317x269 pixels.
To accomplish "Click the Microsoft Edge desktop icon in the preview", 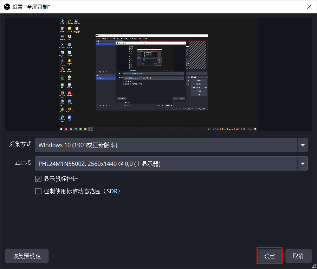I will pyautogui.click(x=62, y=117).
